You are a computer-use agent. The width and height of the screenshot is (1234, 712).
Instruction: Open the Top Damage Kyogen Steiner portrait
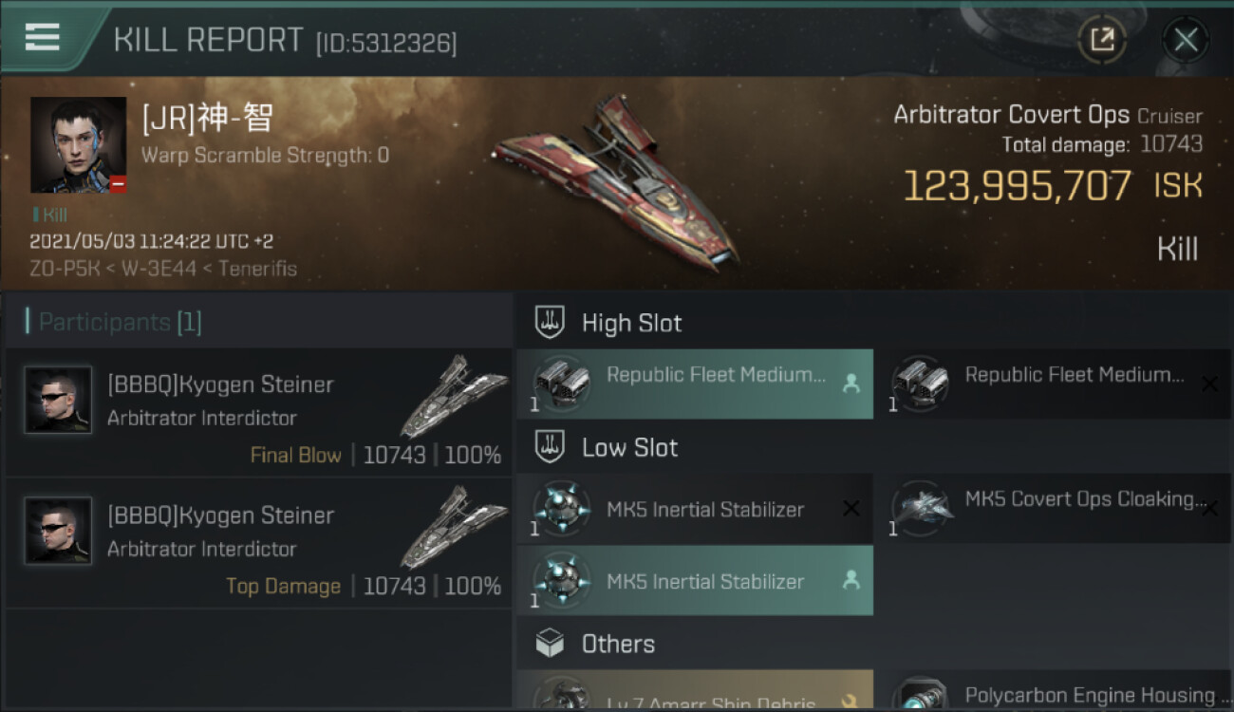point(58,532)
